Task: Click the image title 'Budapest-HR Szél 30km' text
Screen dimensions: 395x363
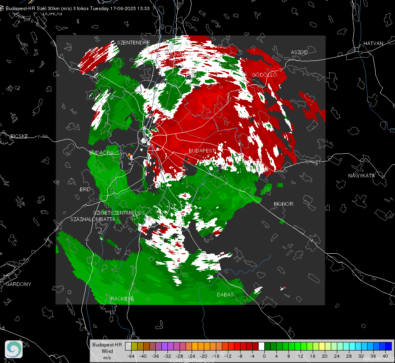Action: coord(32,8)
